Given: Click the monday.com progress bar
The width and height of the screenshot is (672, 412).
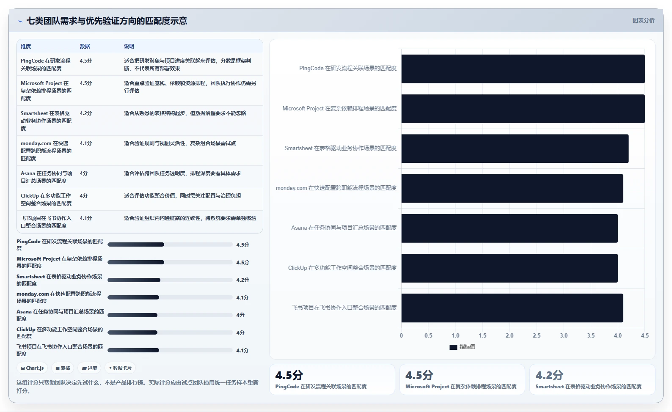Looking at the screenshot, I should click(x=170, y=297).
